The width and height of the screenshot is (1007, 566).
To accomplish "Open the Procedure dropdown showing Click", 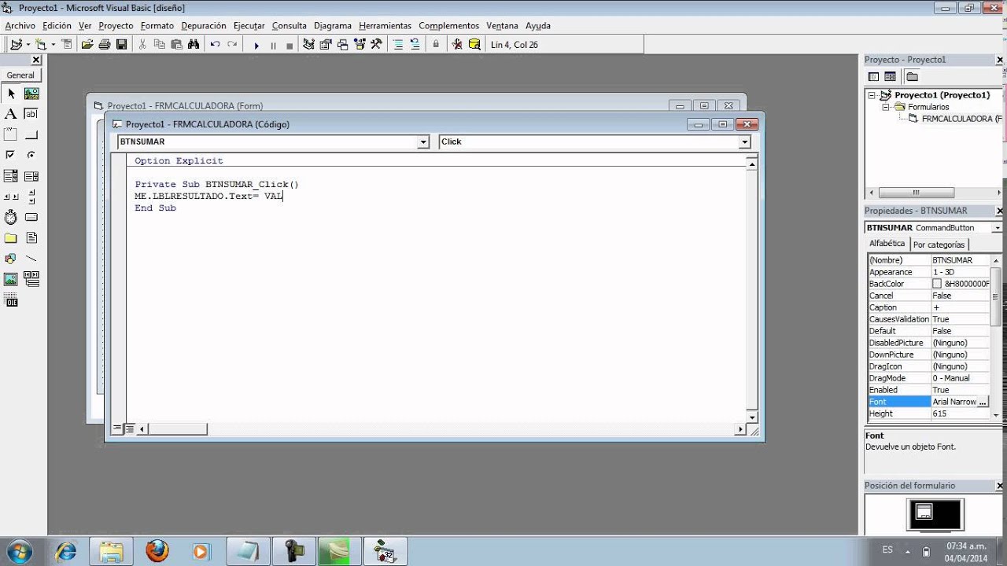I will pos(744,142).
